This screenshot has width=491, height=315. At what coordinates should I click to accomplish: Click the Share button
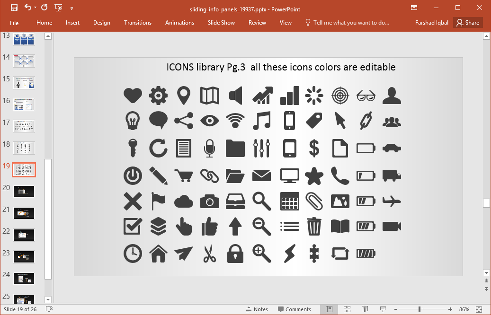(x=468, y=22)
